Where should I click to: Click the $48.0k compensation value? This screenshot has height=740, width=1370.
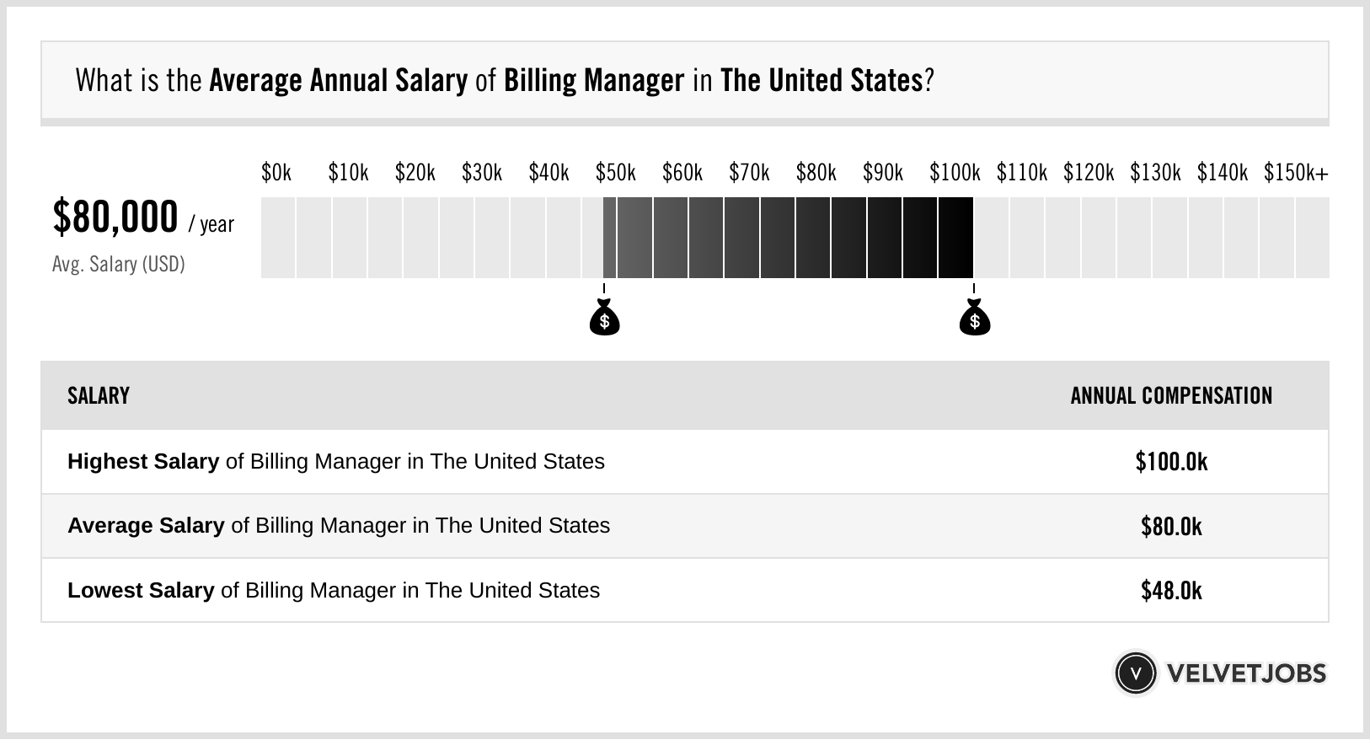(x=1171, y=590)
